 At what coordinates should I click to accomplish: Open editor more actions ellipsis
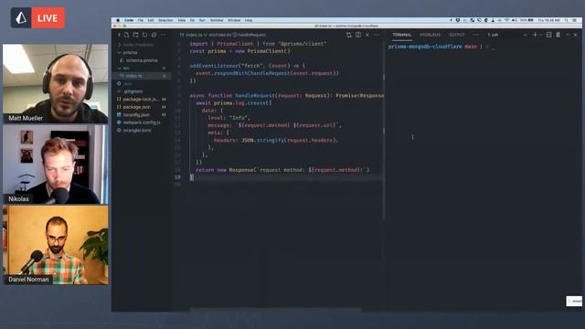pyautogui.click(x=377, y=35)
